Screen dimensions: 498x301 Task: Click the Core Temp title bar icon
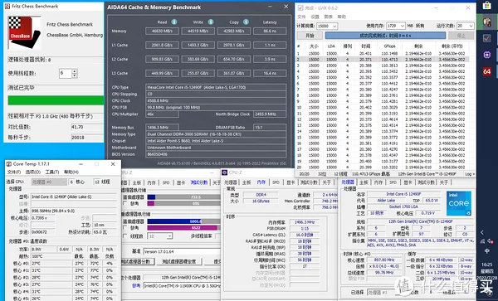click(x=9, y=164)
